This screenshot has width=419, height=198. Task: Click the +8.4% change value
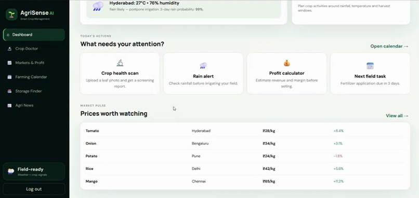coord(338,131)
